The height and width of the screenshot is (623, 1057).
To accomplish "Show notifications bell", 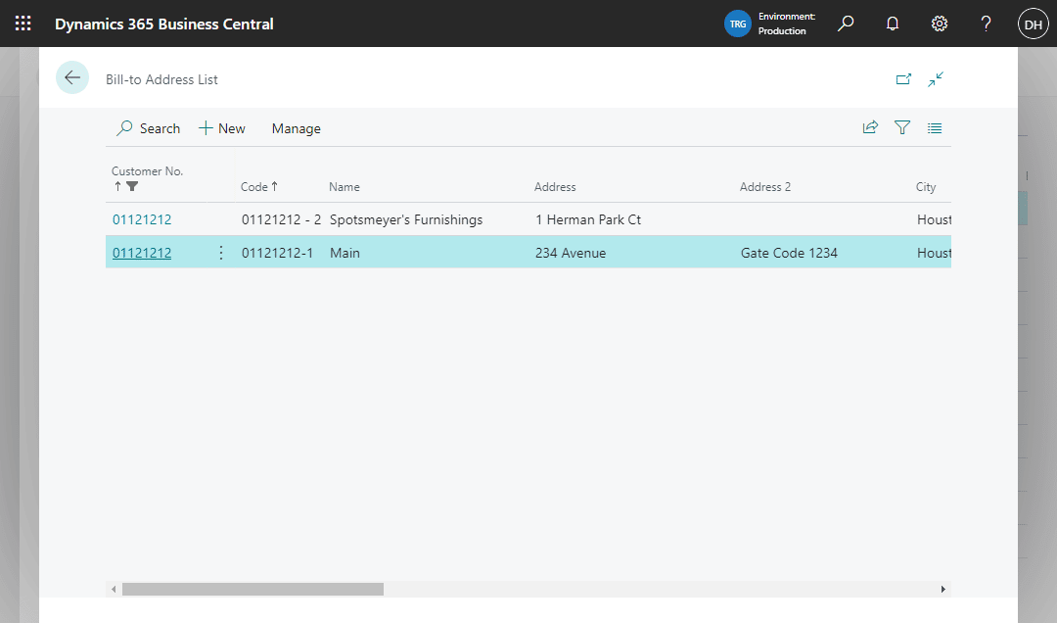I will tap(893, 24).
